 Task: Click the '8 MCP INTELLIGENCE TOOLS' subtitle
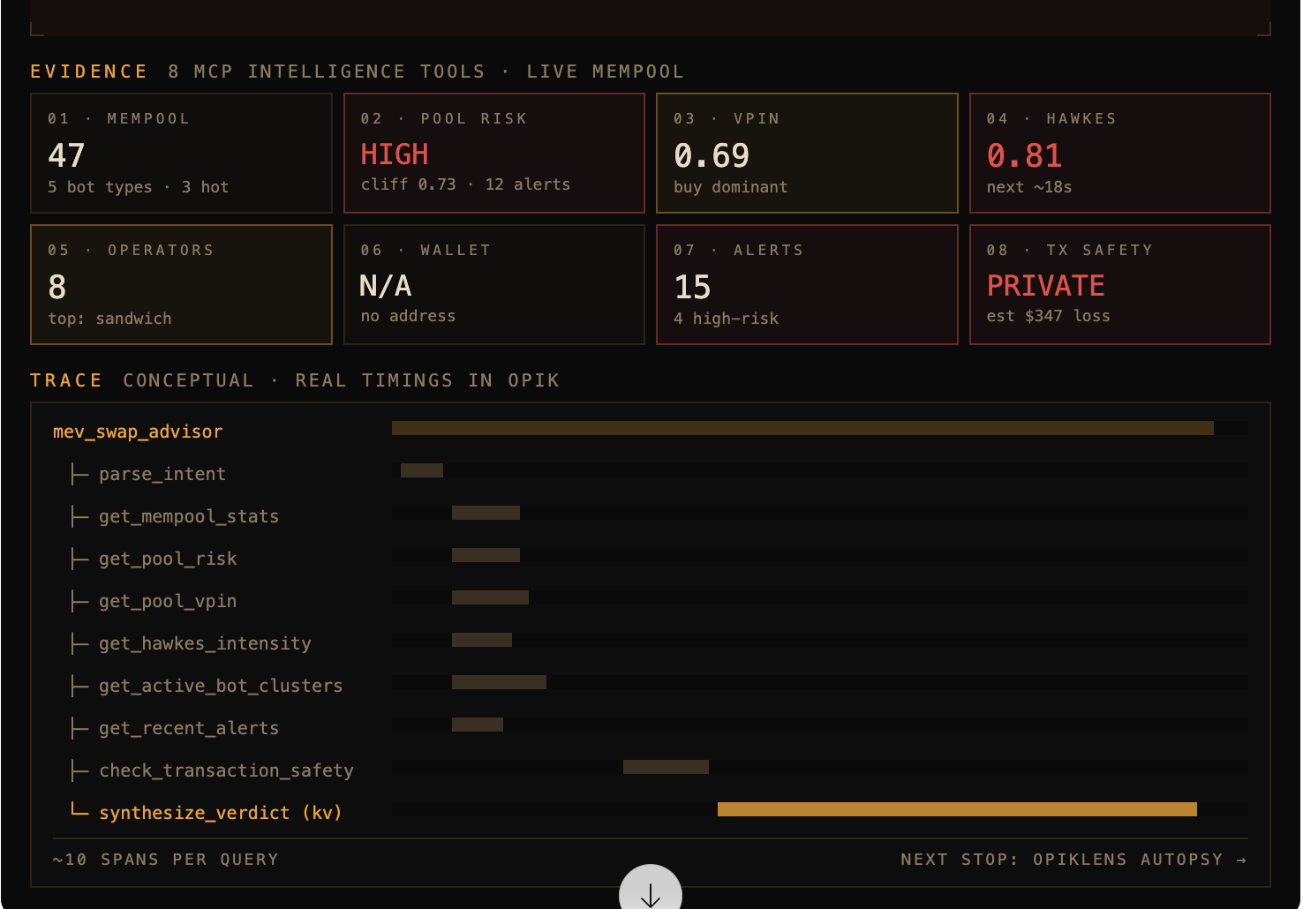[327, 71]
